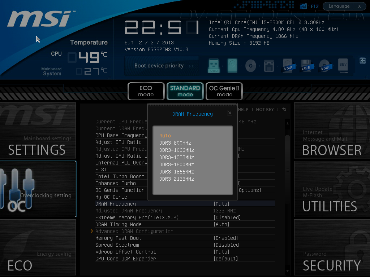This screenshot has height=277, width=370.
Task: Close the DRAM Frequency popup
Action: pos(229,113)
